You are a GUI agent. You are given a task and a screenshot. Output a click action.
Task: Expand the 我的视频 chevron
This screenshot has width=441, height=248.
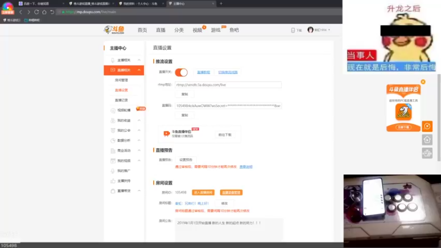click(139, 160)
